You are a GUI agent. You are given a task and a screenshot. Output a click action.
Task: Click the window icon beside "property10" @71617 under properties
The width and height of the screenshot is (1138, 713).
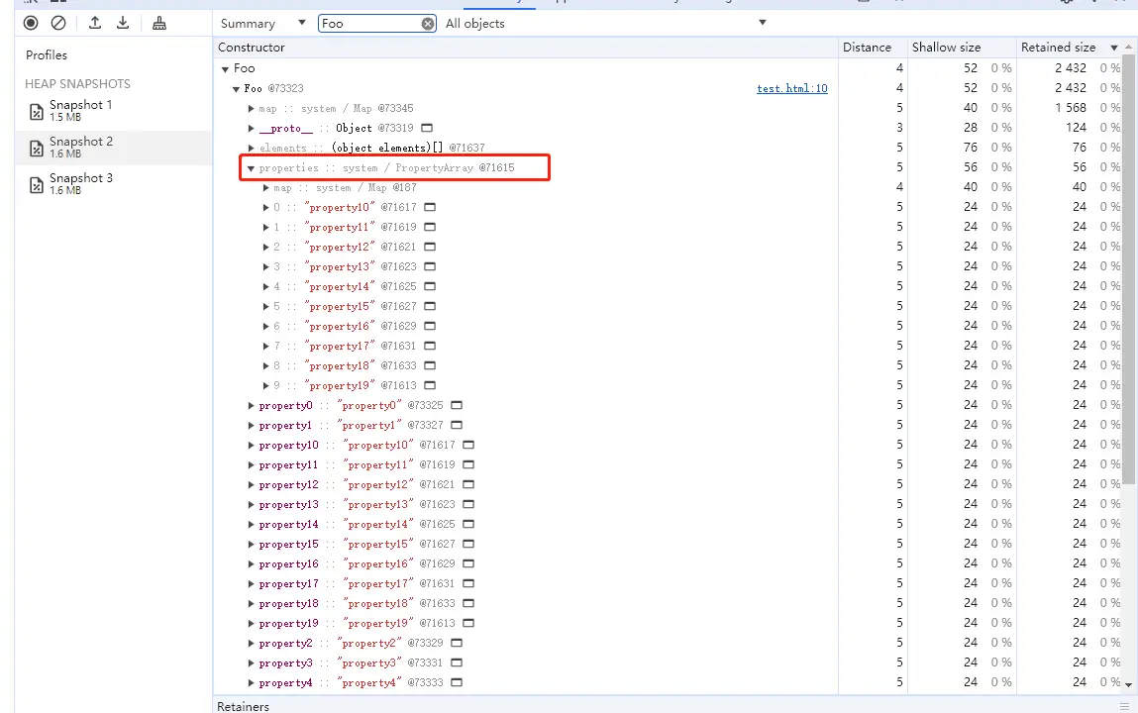430,207
